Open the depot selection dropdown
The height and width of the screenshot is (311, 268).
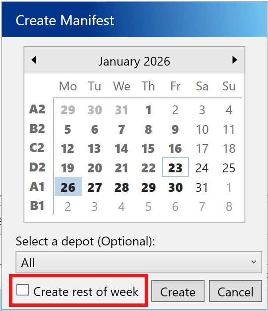coord(138,263)
